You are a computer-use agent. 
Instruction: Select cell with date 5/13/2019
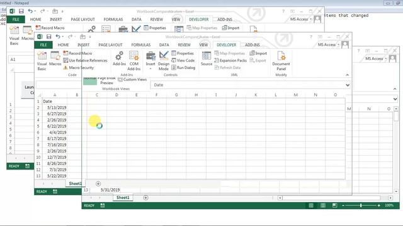tap(55, 107)
